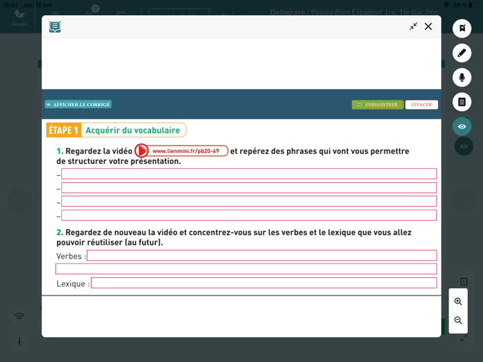Viewport: 483px width, 362px height.
Task: Click the second phrase input field
Action: (x=249, y=188)
